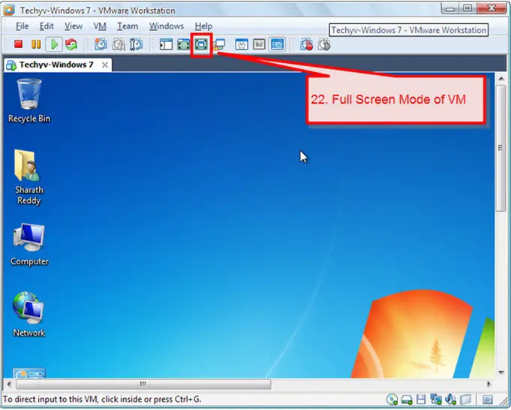Power on the VM with the green play button
This screenshot has width=511, height=410.
click(54, 44)
